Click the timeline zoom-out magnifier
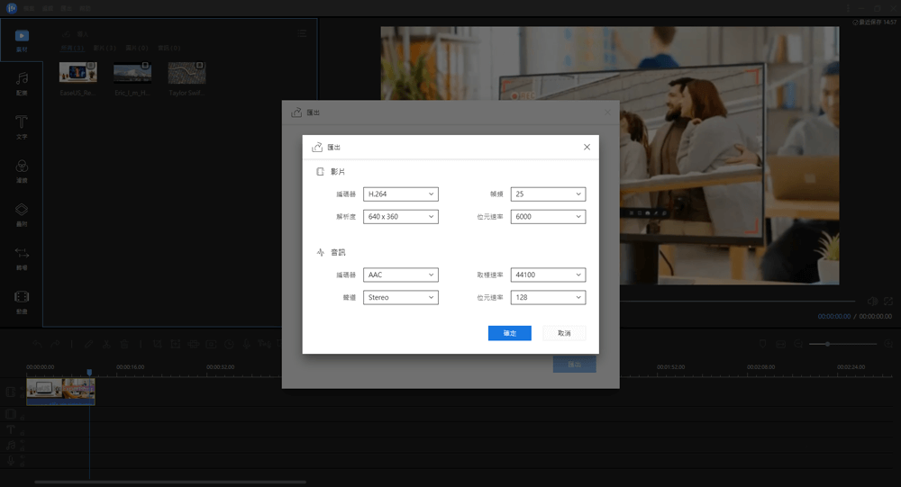Screen dimensions: 901x487 pyautogui.click(x=798, y=344)
